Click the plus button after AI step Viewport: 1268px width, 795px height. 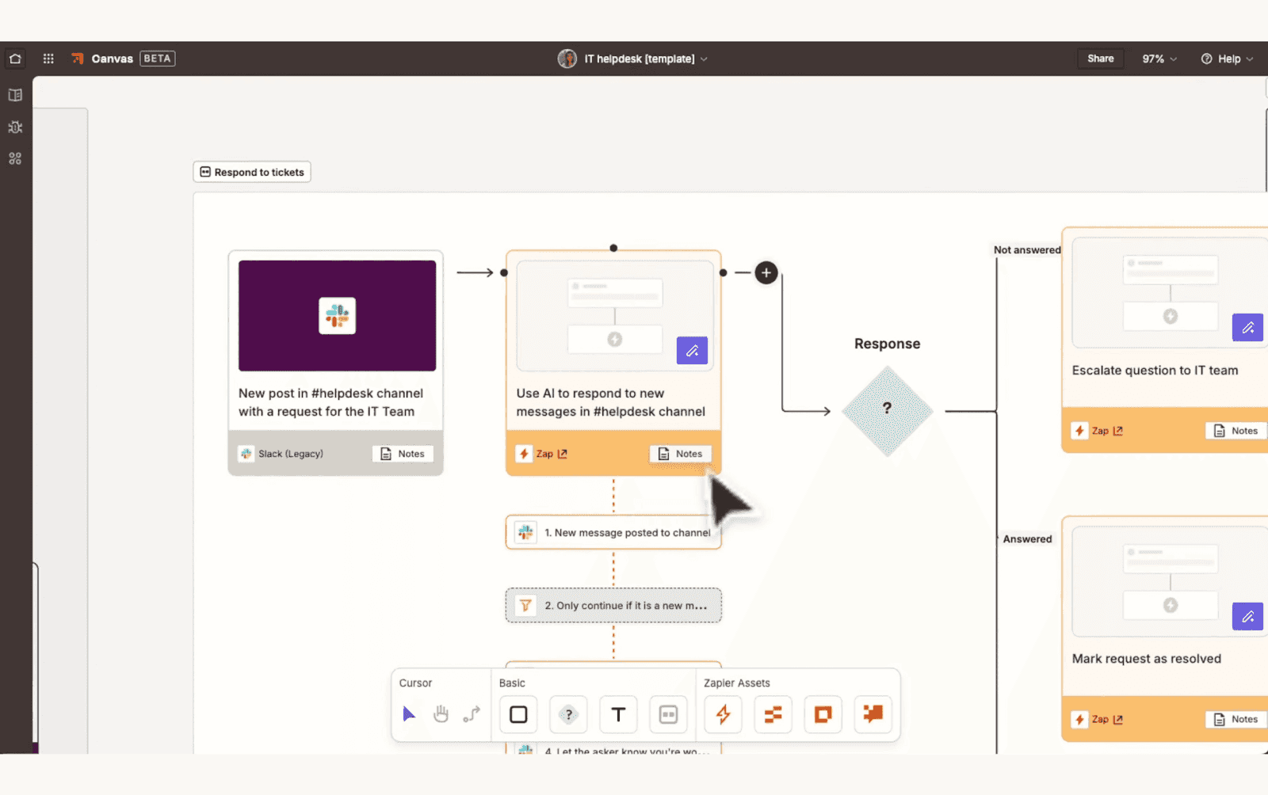[x=766, y=272]
